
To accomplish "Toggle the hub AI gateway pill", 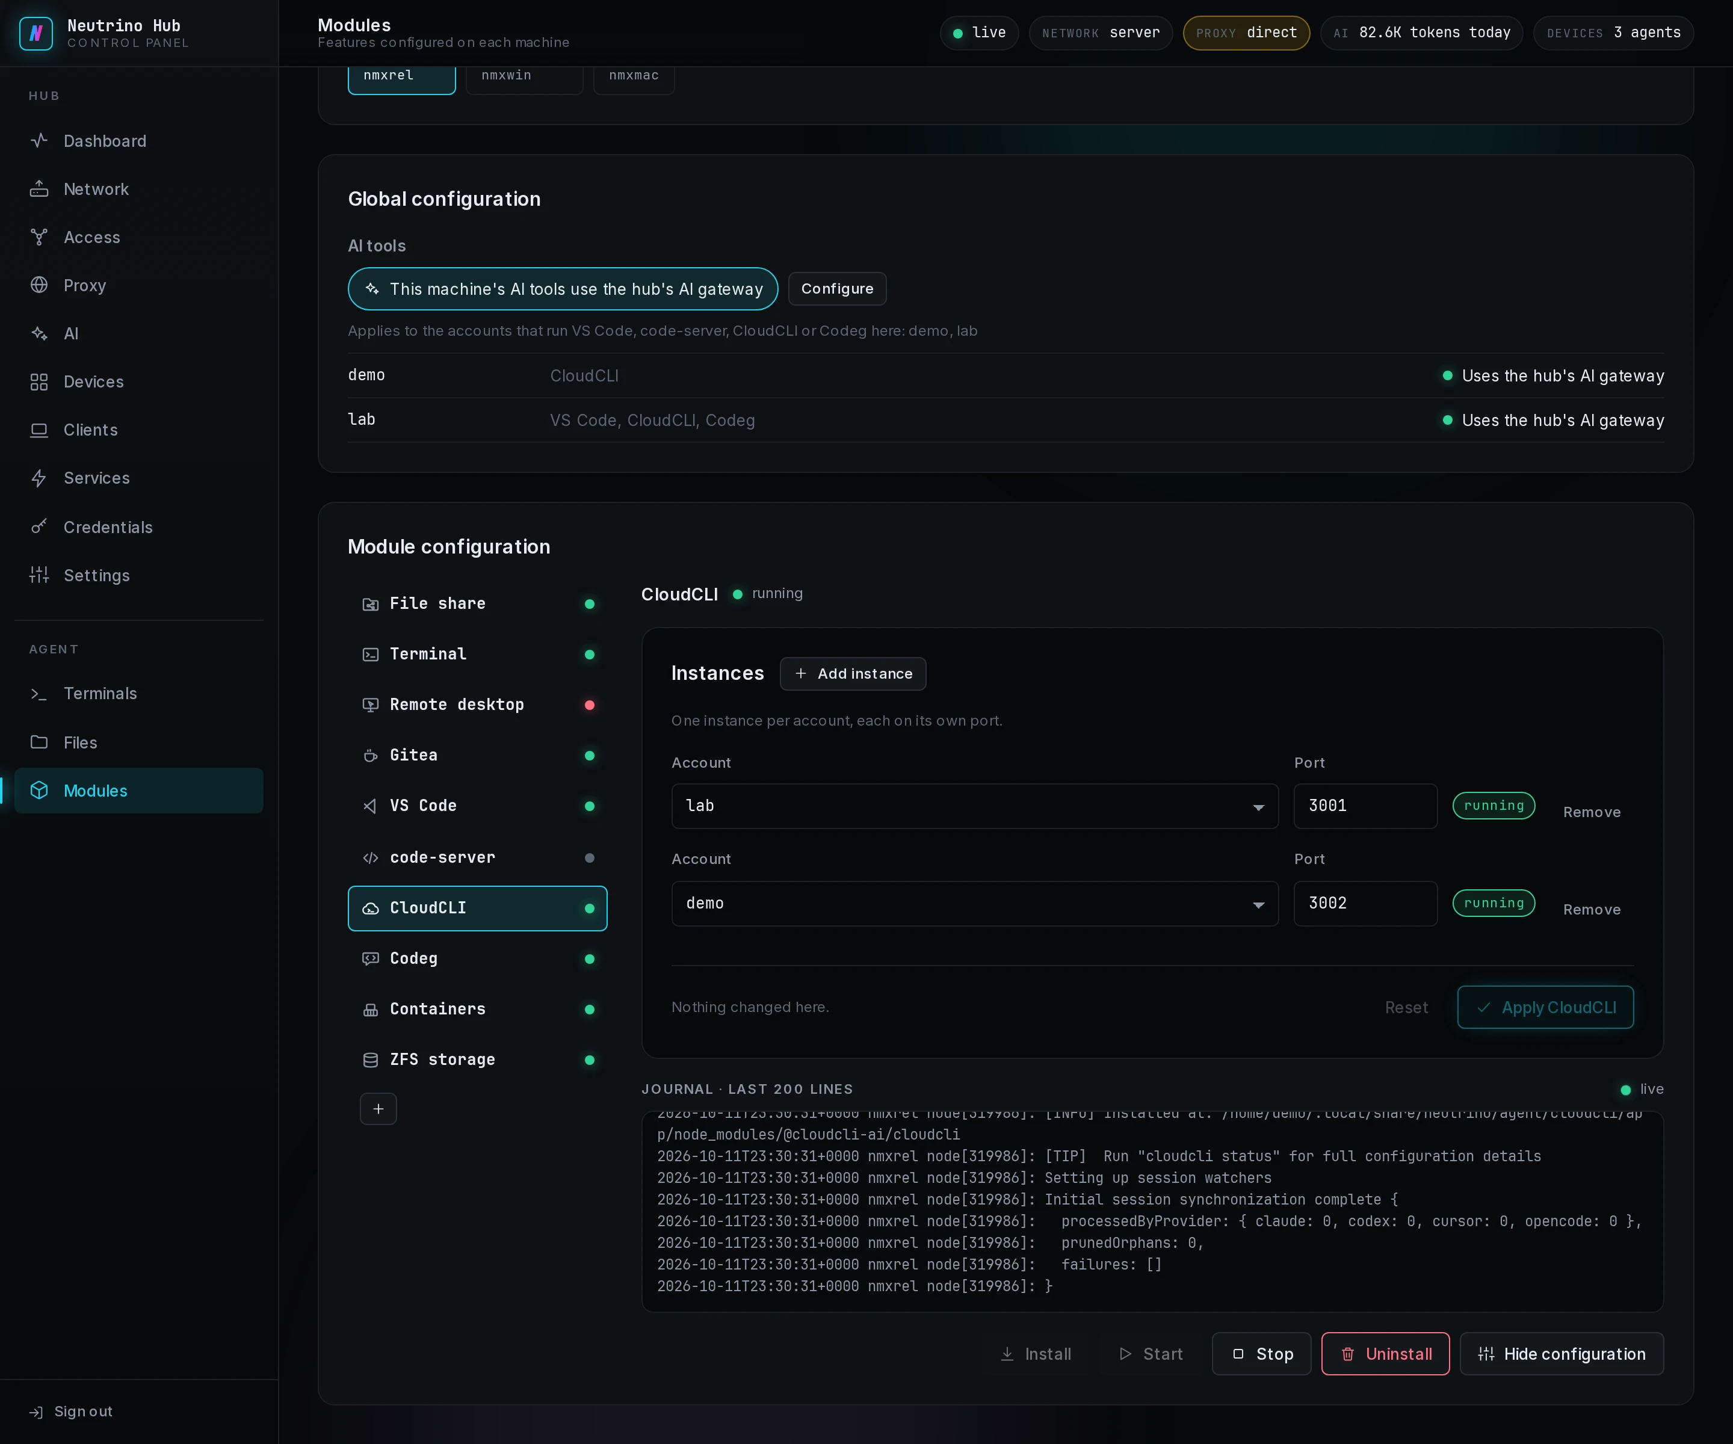I will (x=563, y=289).
